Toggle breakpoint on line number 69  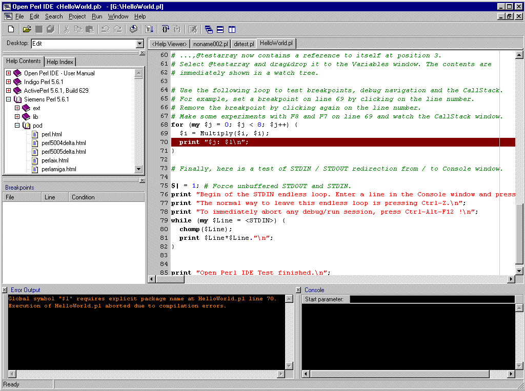[x=164, y=133]
